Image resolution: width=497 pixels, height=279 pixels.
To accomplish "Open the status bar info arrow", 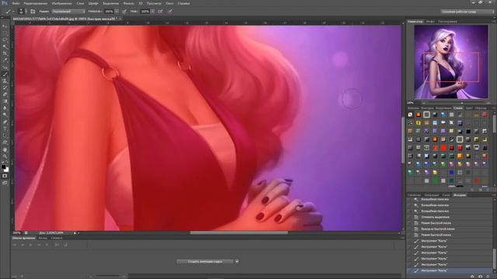I will tap(75, 233).
